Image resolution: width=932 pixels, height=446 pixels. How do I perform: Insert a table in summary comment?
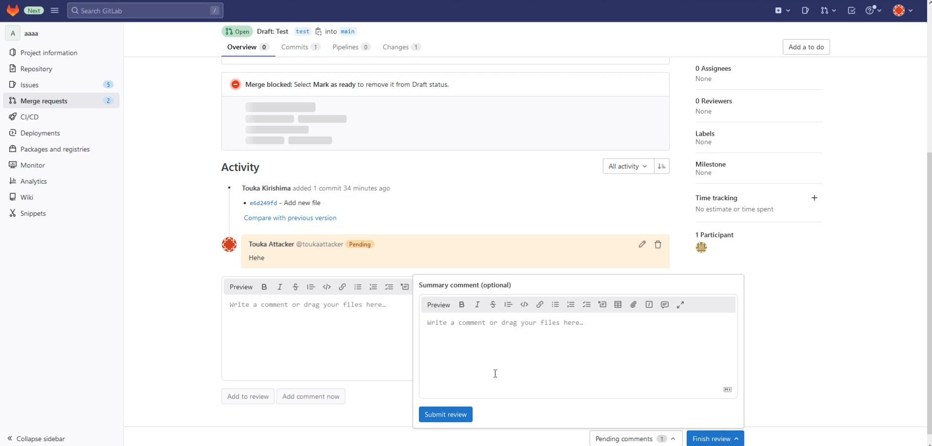point(618,304)
